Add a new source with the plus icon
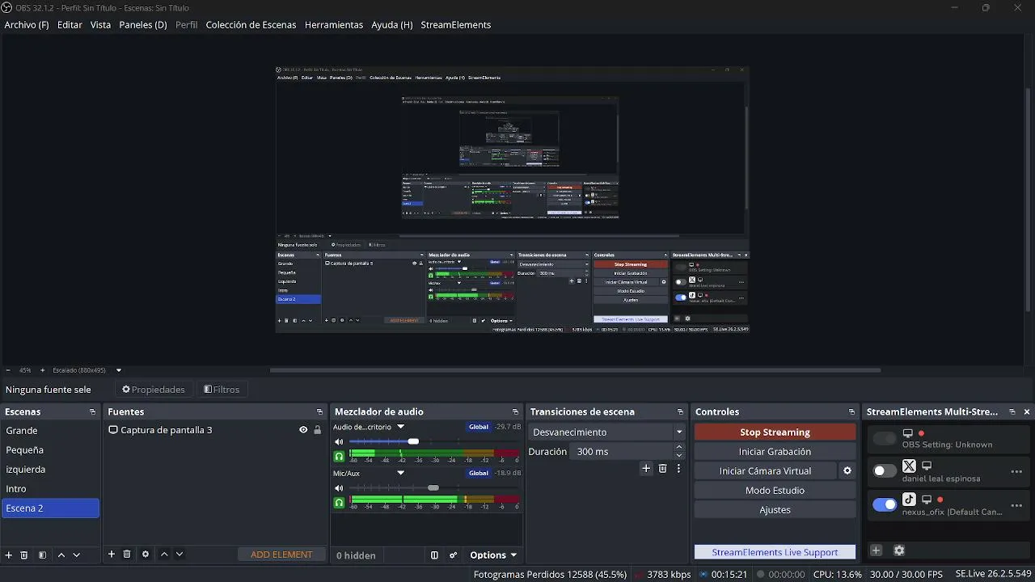 pos(112,555)
